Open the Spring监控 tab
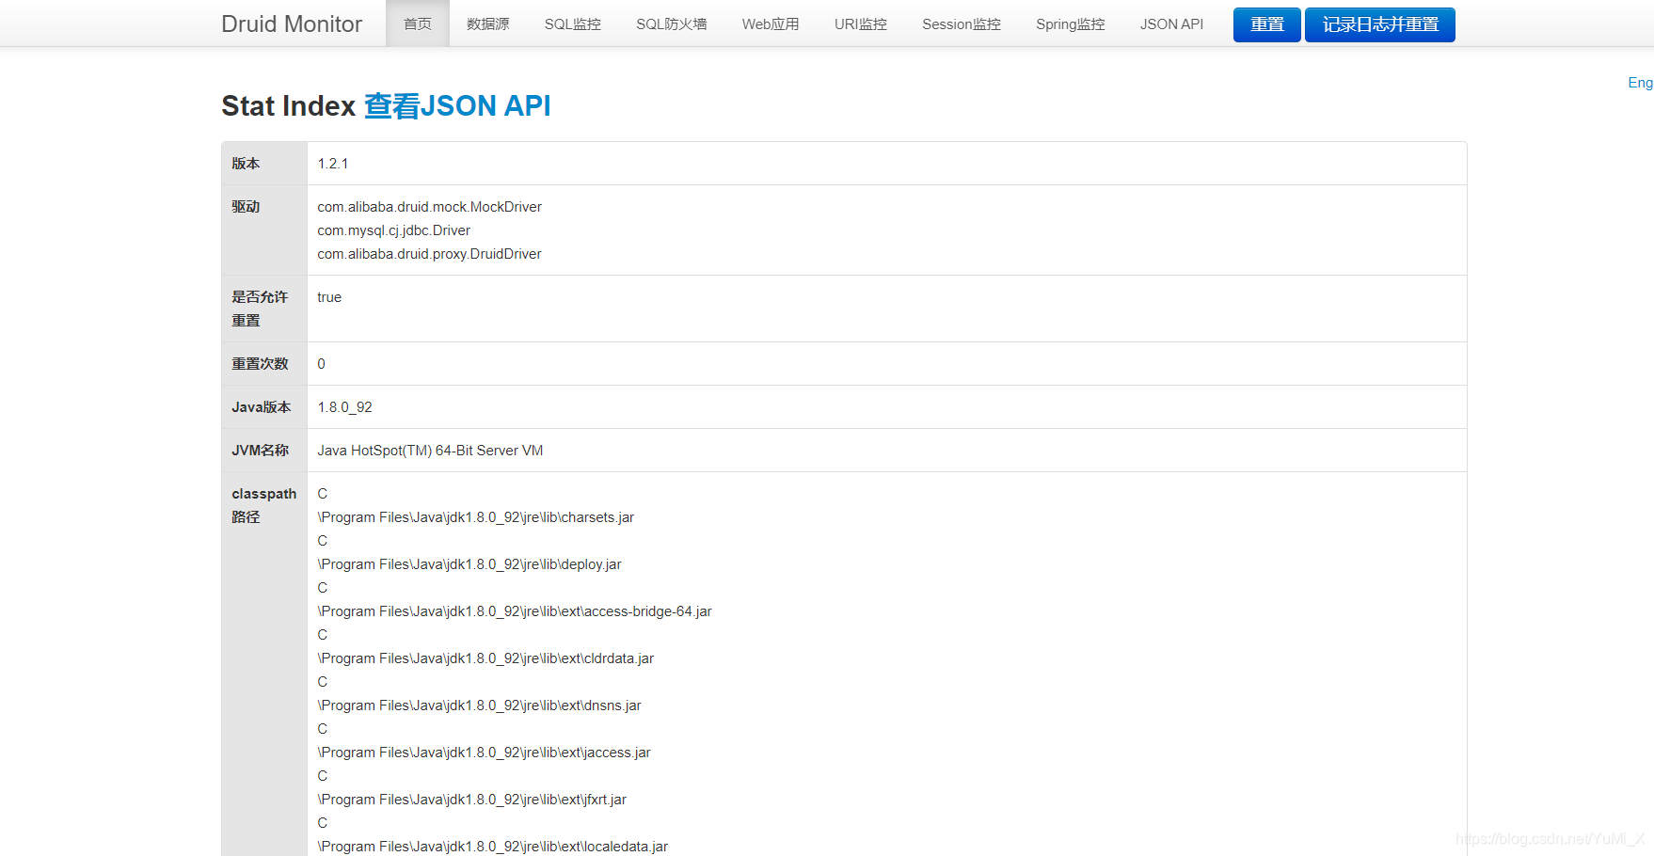This screenshot has width=1654, height=856. point(1071,24)
